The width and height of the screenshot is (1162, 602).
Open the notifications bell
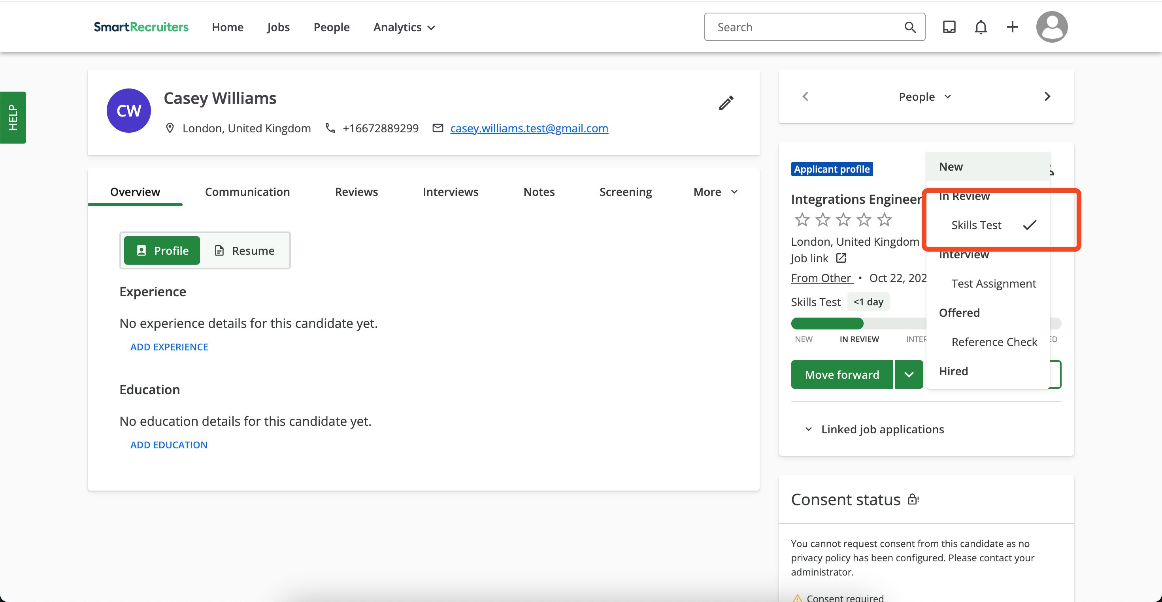(981, 27)
